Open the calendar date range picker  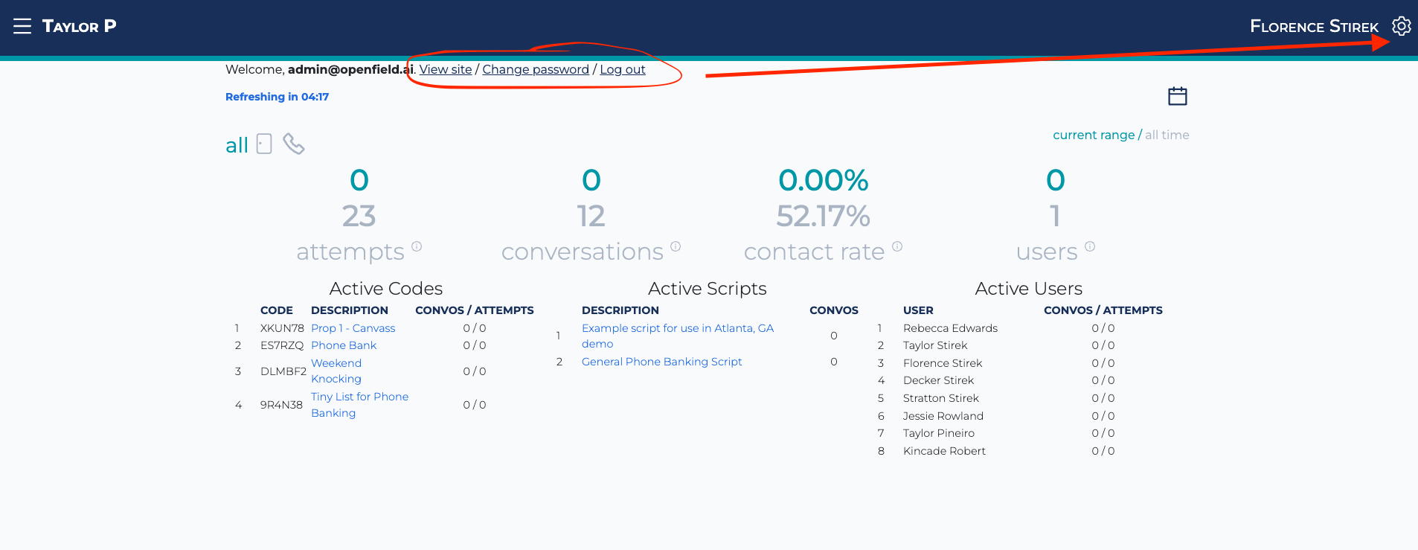pyautogui.click(x=1177, y=96)
